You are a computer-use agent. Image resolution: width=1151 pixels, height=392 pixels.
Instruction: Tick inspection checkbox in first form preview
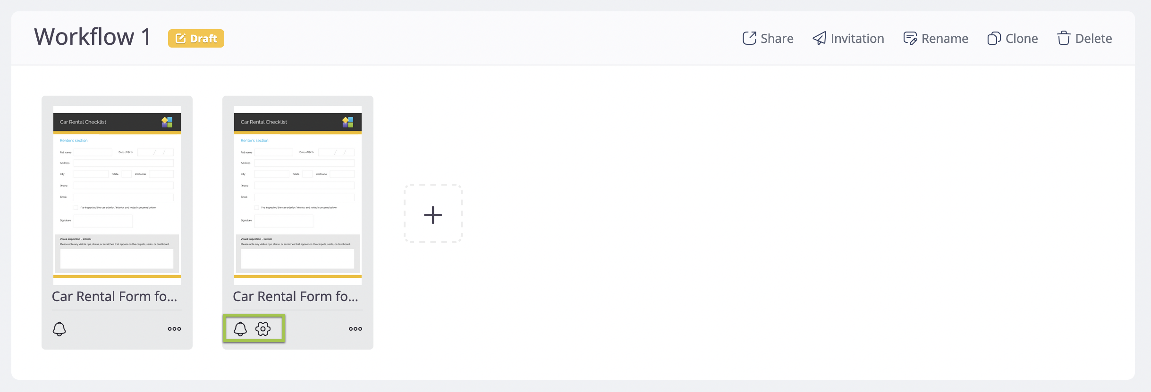point(76,208)
